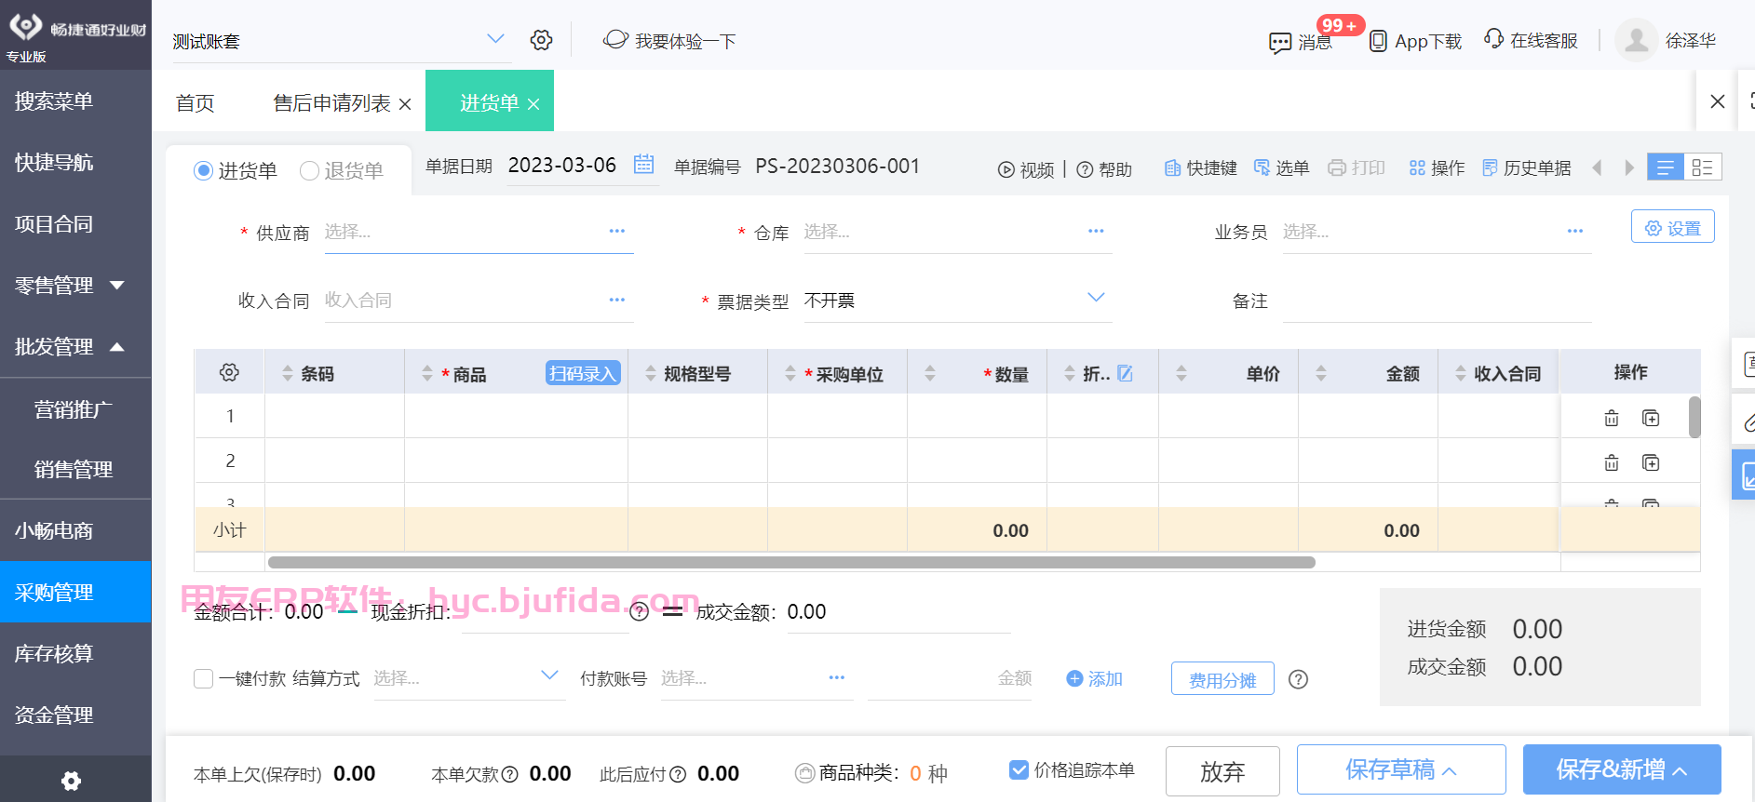This screenshot has height=802, width=1755.
Task: Copy row 2 add icon
Action: point(1651,462)
